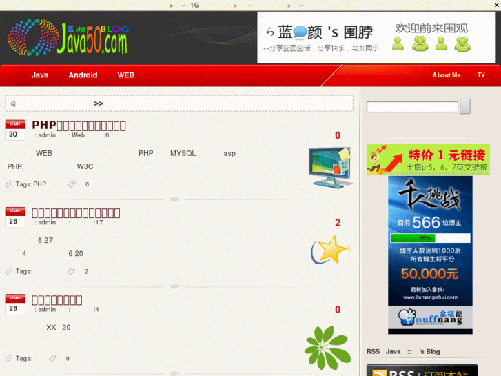The height and width of the screenshot is (376, 501).
Task: Open the post title with 4 views
Action: [57, 300]
